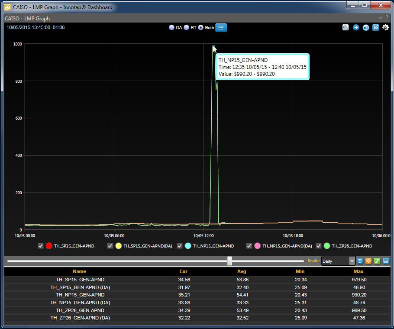Click the 800 y-axis label
Image resolution: width=394 pixels, height=329 pixels.
tap(19, 81)
